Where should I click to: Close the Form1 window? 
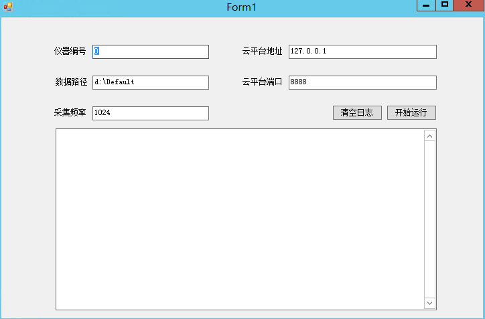468,5
